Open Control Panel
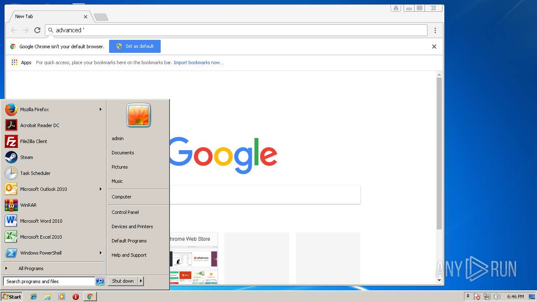537x302 pixels. tap(125, 212)
